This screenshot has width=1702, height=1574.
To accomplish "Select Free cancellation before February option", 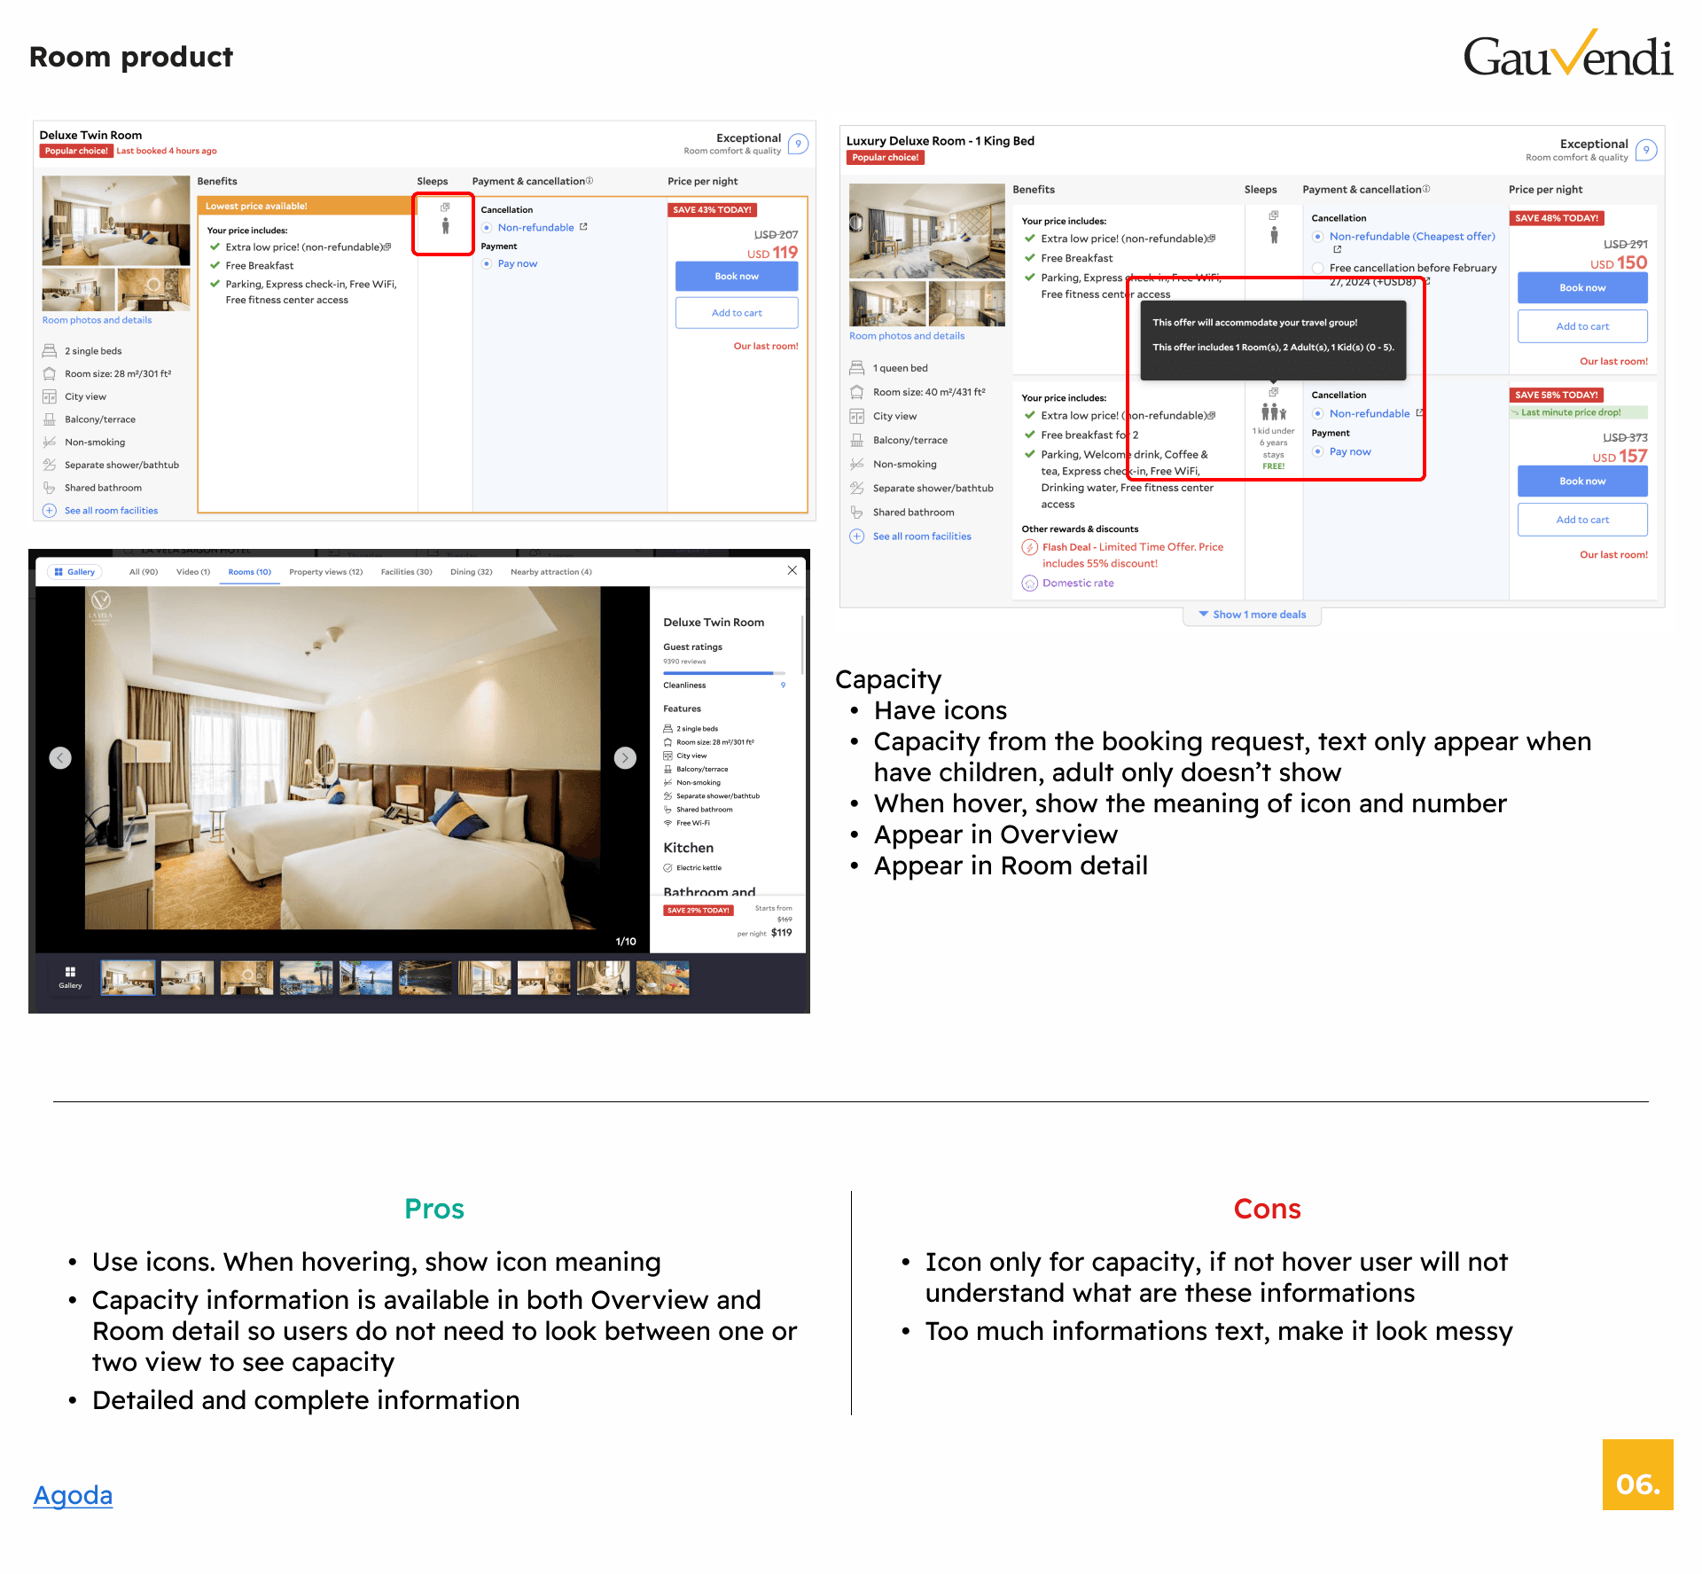I will coord(1318,268).
